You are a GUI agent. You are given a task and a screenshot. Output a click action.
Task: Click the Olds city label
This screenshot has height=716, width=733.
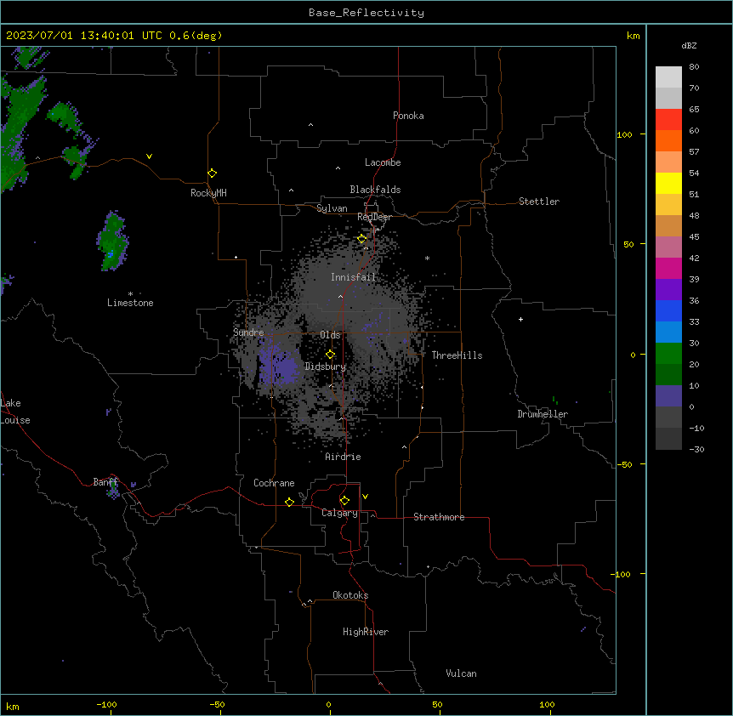(330, 335)
